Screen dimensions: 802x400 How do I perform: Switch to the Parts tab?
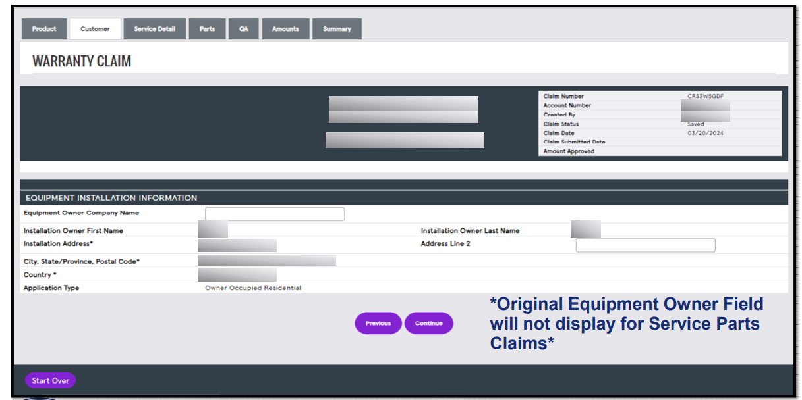coord(207,28)
